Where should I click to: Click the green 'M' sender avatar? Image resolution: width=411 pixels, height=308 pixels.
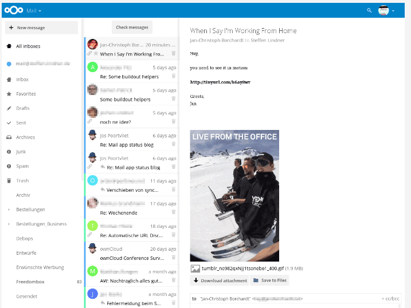point(92,271)
